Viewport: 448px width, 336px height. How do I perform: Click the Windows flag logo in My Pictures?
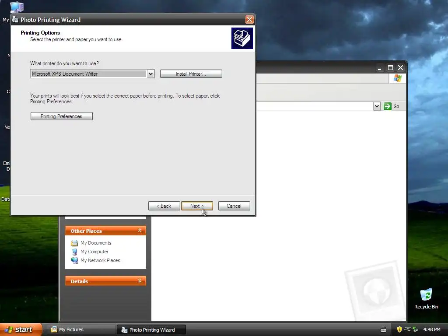pos(397,78)
